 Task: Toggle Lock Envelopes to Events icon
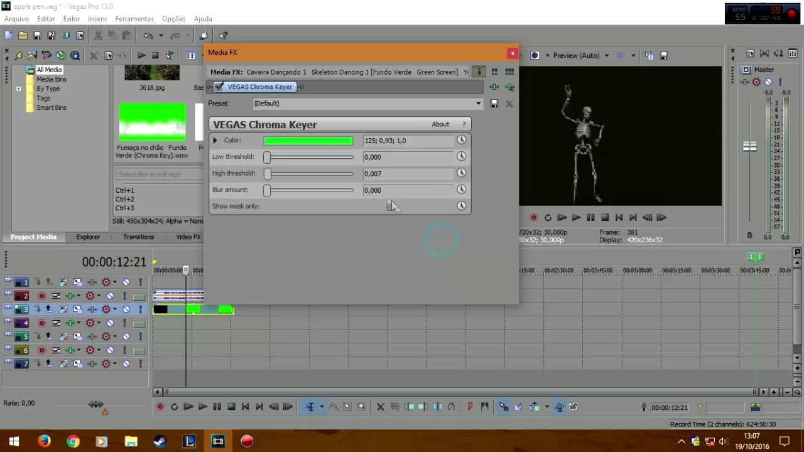559,407
